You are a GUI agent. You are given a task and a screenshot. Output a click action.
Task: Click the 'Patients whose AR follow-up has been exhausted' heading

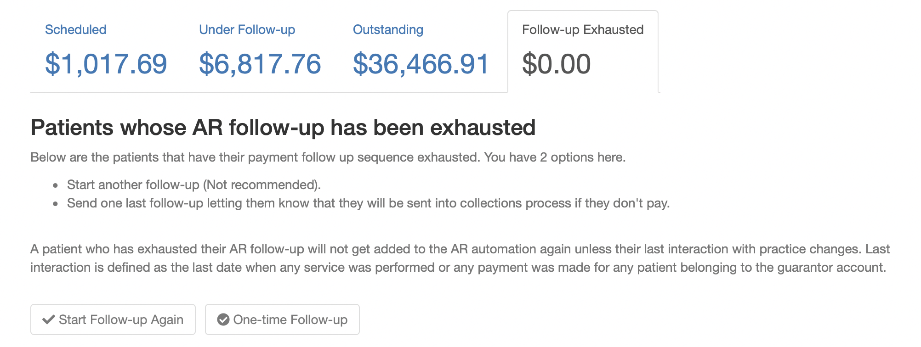click(x=283, y=128)
